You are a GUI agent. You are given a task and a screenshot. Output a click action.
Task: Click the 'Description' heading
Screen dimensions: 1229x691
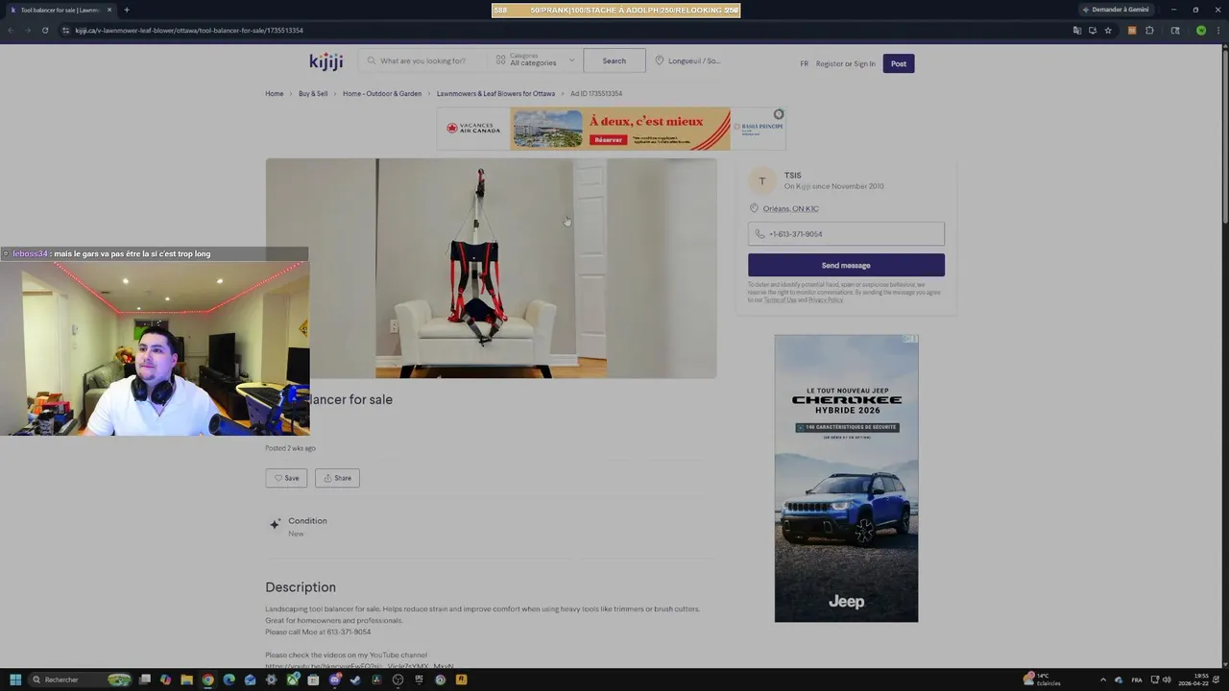tap(301, 587)
